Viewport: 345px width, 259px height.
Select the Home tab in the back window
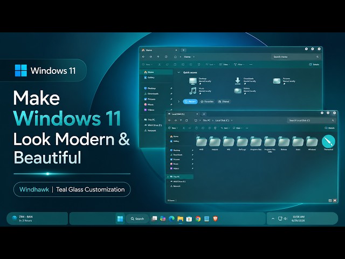pyautogui.click(x=160, y=50)
